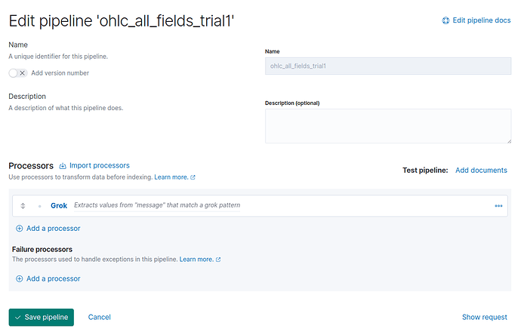Open Learn more under Processors heading
This screenshot has height=335, width=521.
171,177
